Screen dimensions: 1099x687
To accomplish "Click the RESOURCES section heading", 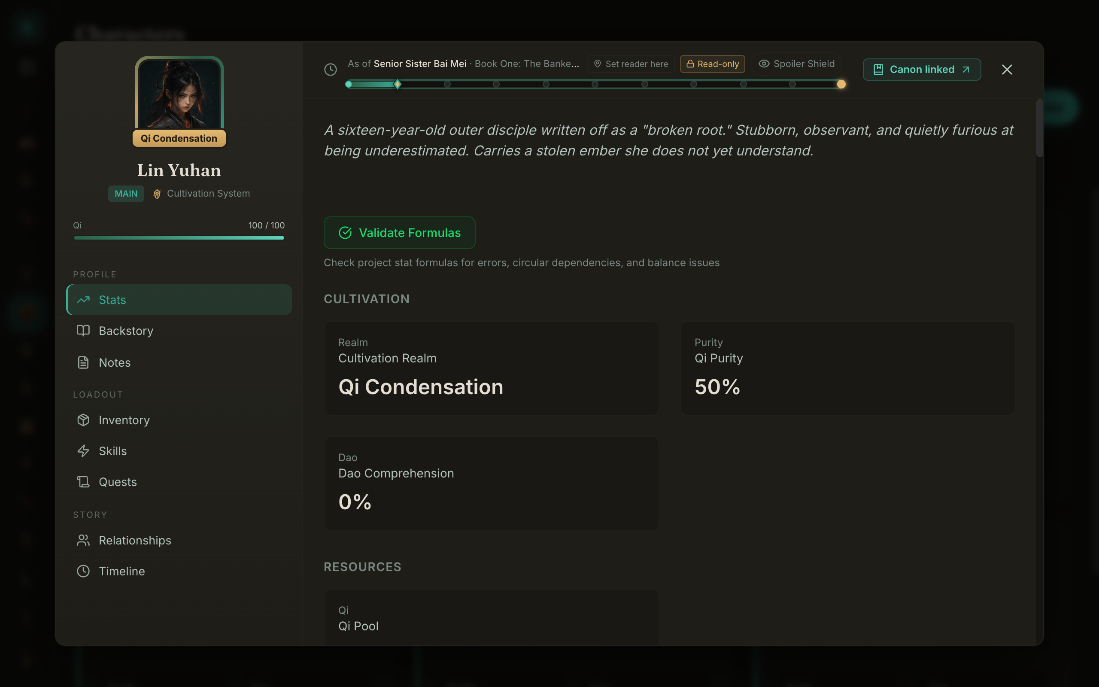I will (362, 567).
